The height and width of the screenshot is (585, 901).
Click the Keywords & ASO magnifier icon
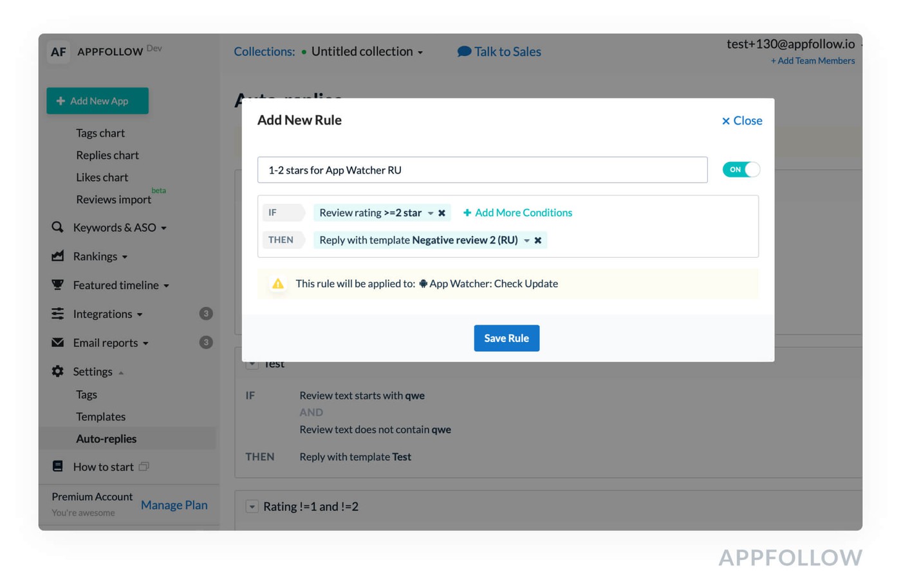[x=57, y=227]
